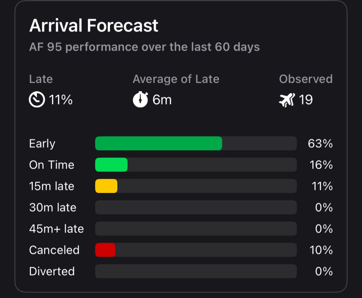The height and width of the screenshot is (298, 362).
Task: Click the Diverted row label
Action: tap(52, 271)
